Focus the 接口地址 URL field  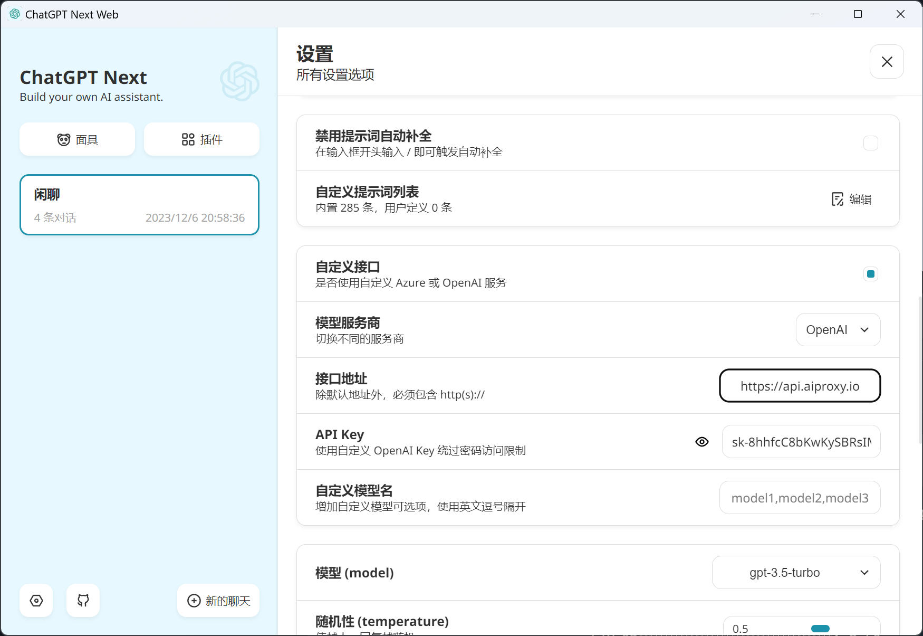coord(800,386)
